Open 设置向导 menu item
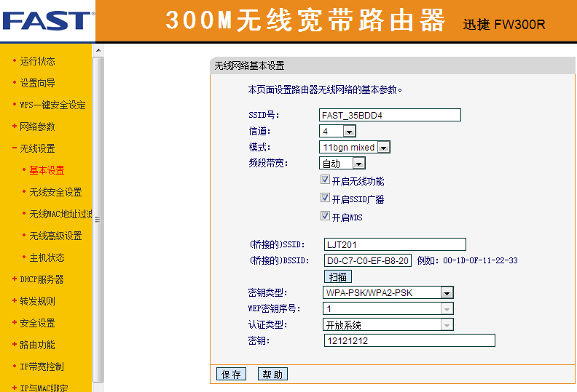The image size is (577, 392). pos(37,83)
